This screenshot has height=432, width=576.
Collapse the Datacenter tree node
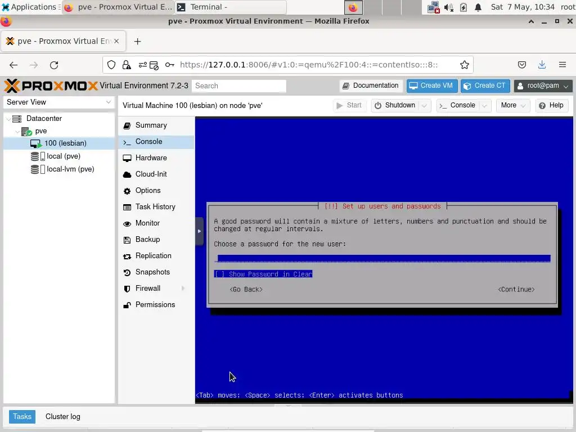9,119
